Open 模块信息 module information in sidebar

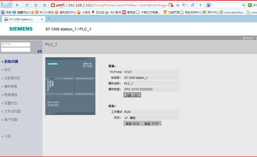[11, 86]
